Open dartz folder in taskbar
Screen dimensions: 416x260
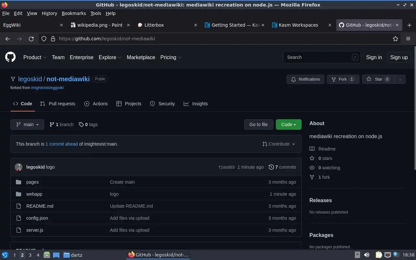pos(73,255)
